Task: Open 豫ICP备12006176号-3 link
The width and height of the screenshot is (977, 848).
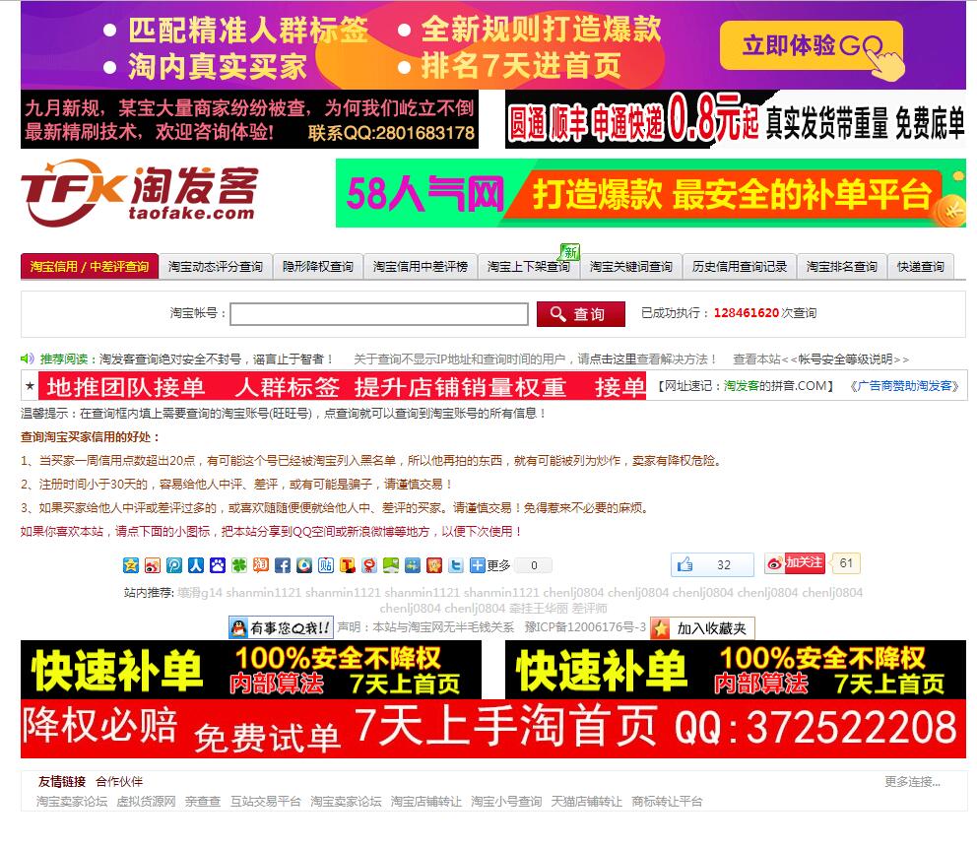Action: click(x=585, y=627)
